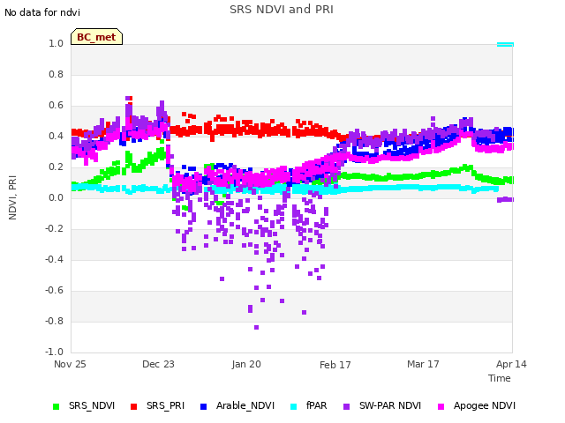
Task: Click the magenta Apogee NDVI legend swatch
Action: [441, 406]
